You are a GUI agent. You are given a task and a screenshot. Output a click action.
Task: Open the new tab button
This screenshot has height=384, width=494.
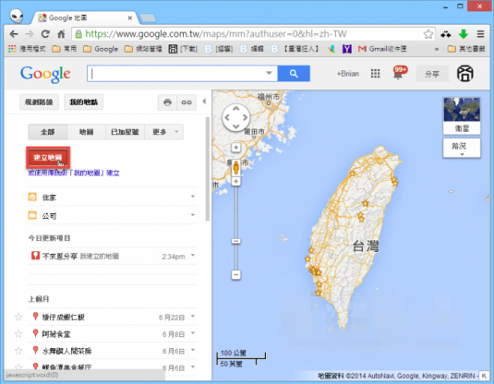point(148,18)
